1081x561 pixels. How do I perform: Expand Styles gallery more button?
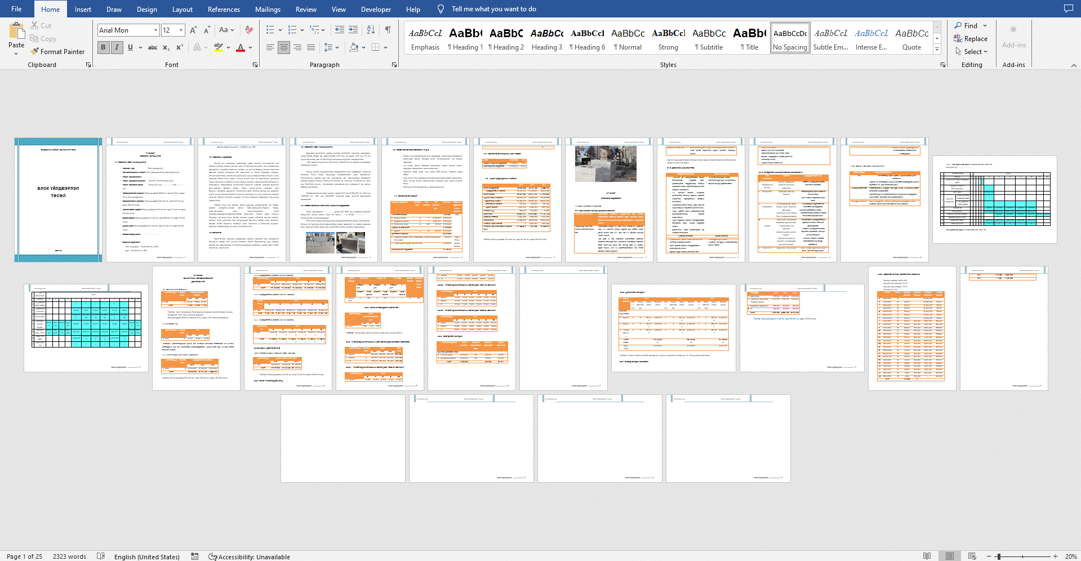937,50
